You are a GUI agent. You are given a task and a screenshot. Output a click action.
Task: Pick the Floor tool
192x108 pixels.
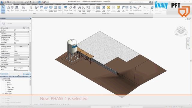pyautogui.click(x=46, y=8)
